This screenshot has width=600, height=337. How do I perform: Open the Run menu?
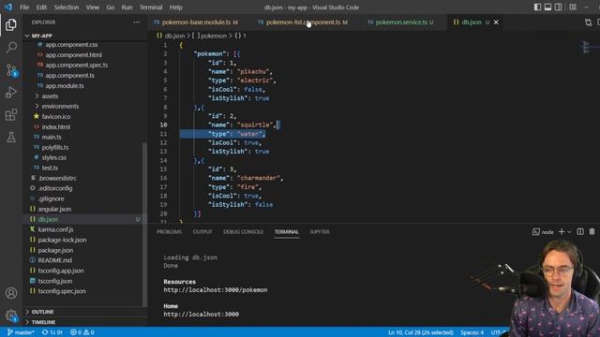127,7
